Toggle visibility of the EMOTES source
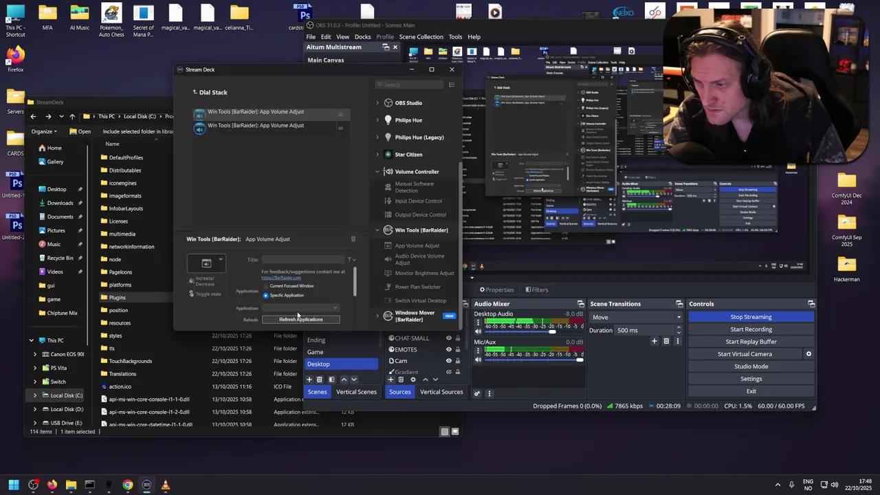This screenshot has height=495, width=880. point(449,349)
